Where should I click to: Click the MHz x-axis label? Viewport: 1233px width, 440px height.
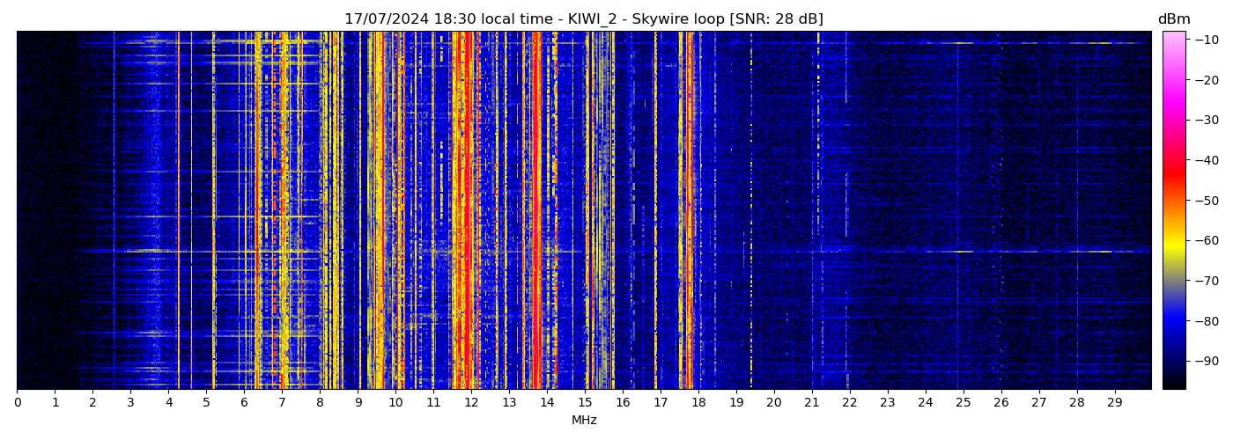(x=584, y=421)
